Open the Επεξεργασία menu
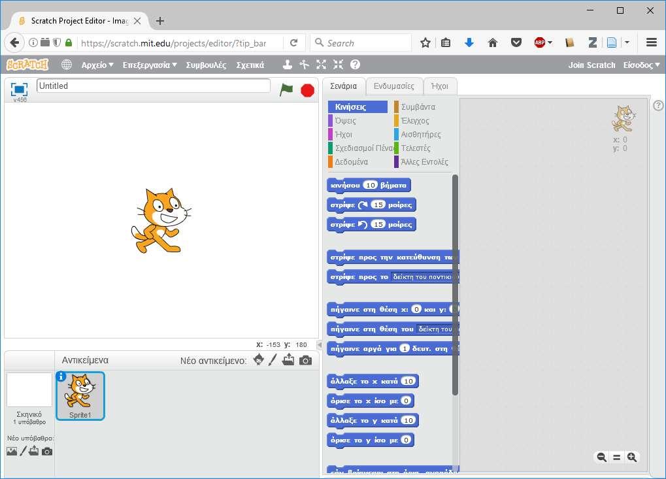 [x=150, y=65]
